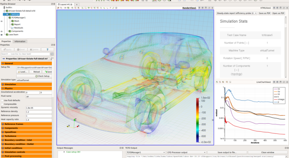
Task: Split RenderView1 vertically
Action: (x=203, y=8)
